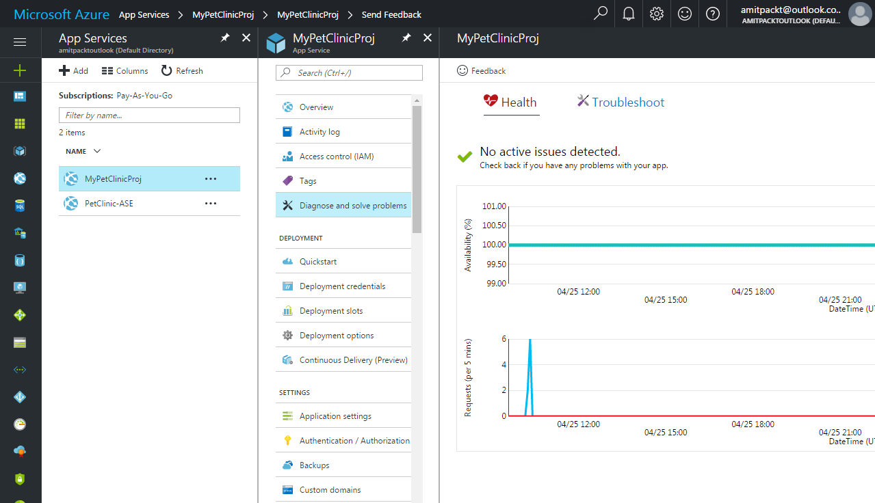This screenshot has height=503, width=875.
Task: Select Diagnose and solve problems menu item
Action: pyautogui.click(x=343, y=205)
